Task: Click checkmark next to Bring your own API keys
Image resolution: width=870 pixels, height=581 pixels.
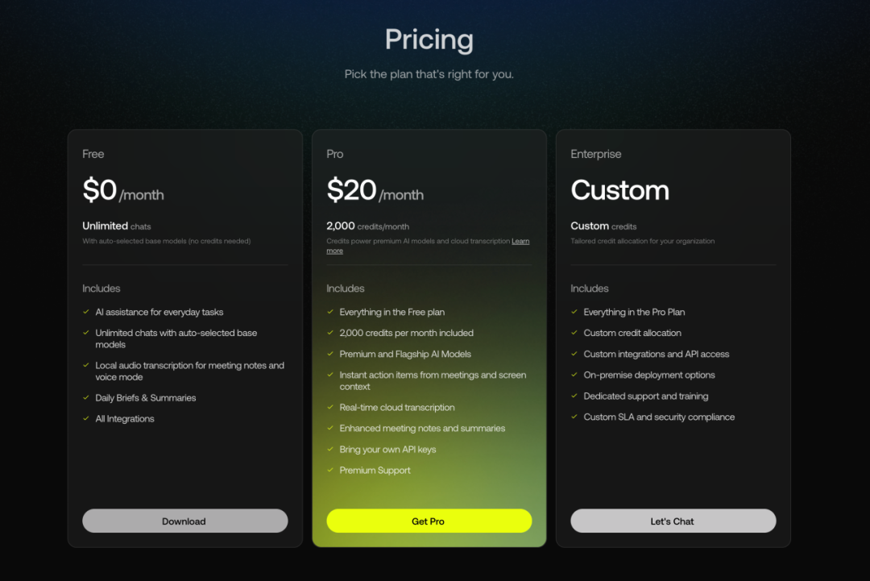Action: pos(330,450)
